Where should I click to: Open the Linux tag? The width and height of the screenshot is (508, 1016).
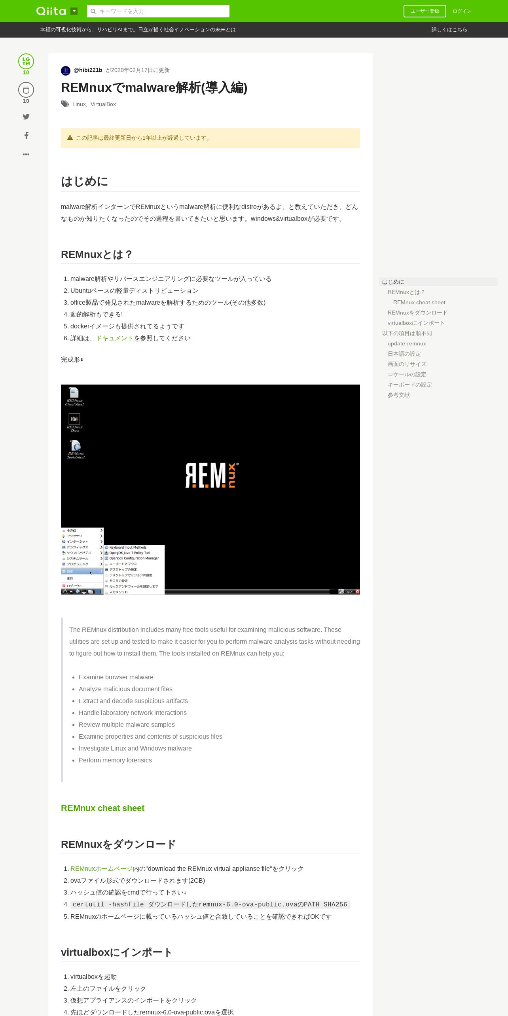point(79,104)
